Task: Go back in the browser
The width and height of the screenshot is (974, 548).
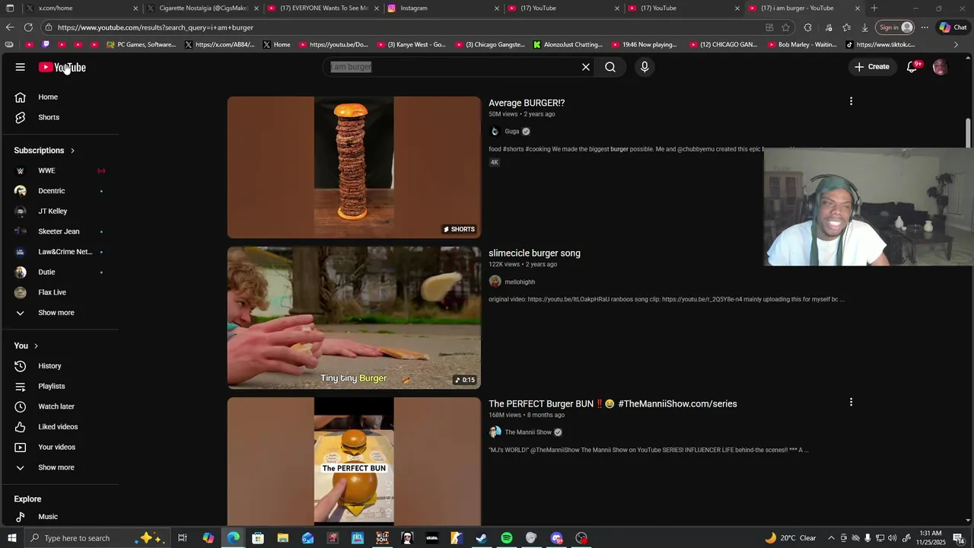Action: click(9, 27)
